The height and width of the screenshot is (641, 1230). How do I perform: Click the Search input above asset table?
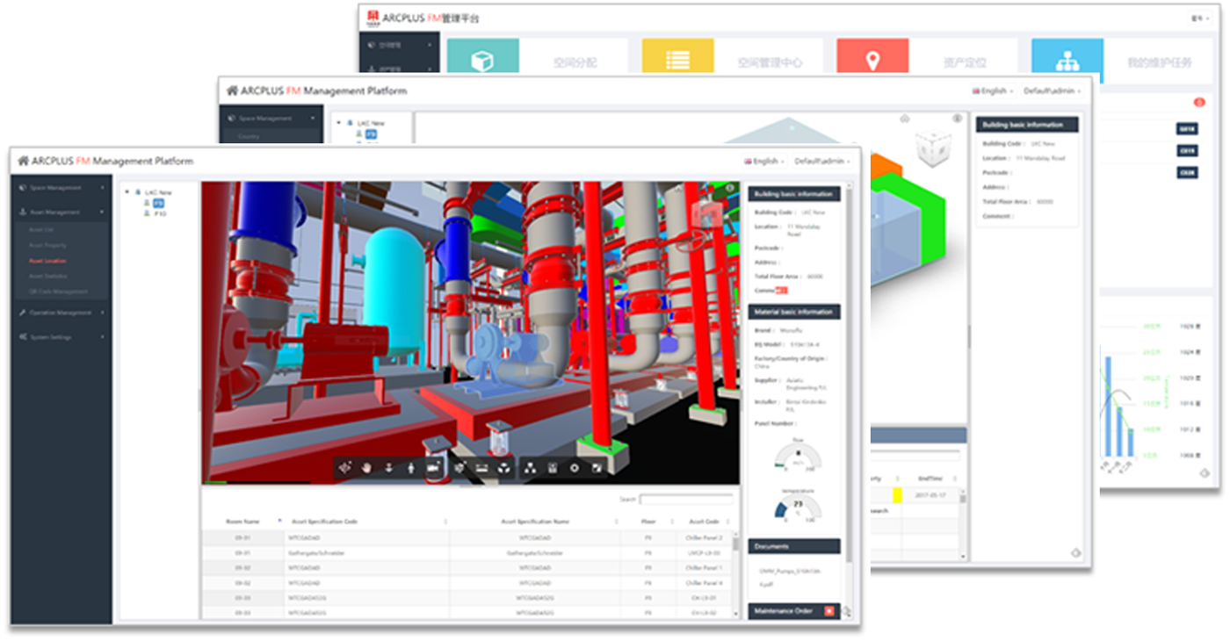[685, 500]
